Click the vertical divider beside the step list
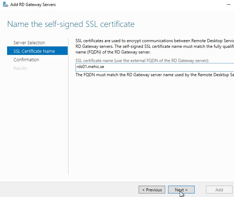This screenshot has height=197, width=234. 68,106
